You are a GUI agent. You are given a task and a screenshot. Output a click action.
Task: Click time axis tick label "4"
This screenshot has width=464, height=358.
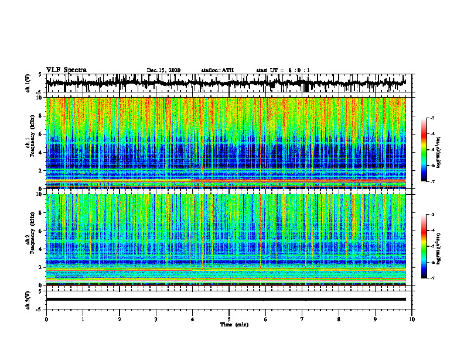pos(193,319)
